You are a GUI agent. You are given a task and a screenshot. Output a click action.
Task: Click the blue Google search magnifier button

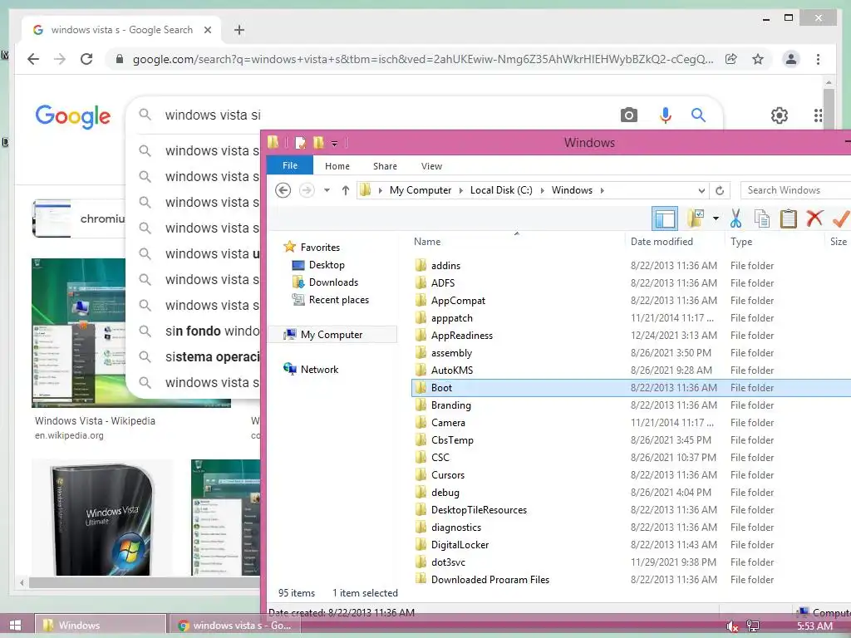pos(698,115)
